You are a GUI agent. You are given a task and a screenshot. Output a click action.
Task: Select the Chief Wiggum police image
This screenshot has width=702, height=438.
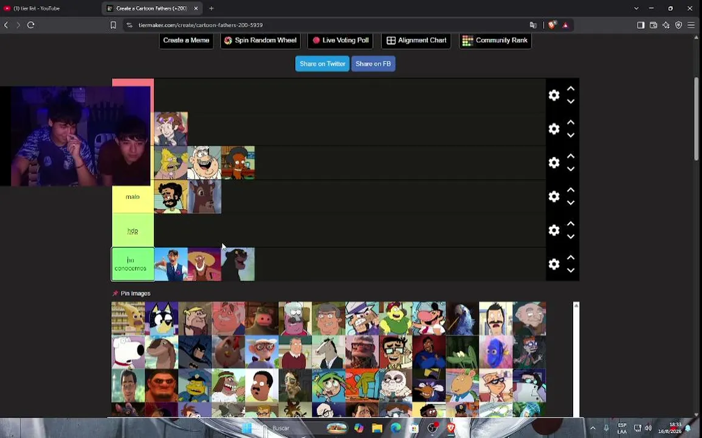click(194, 386)
